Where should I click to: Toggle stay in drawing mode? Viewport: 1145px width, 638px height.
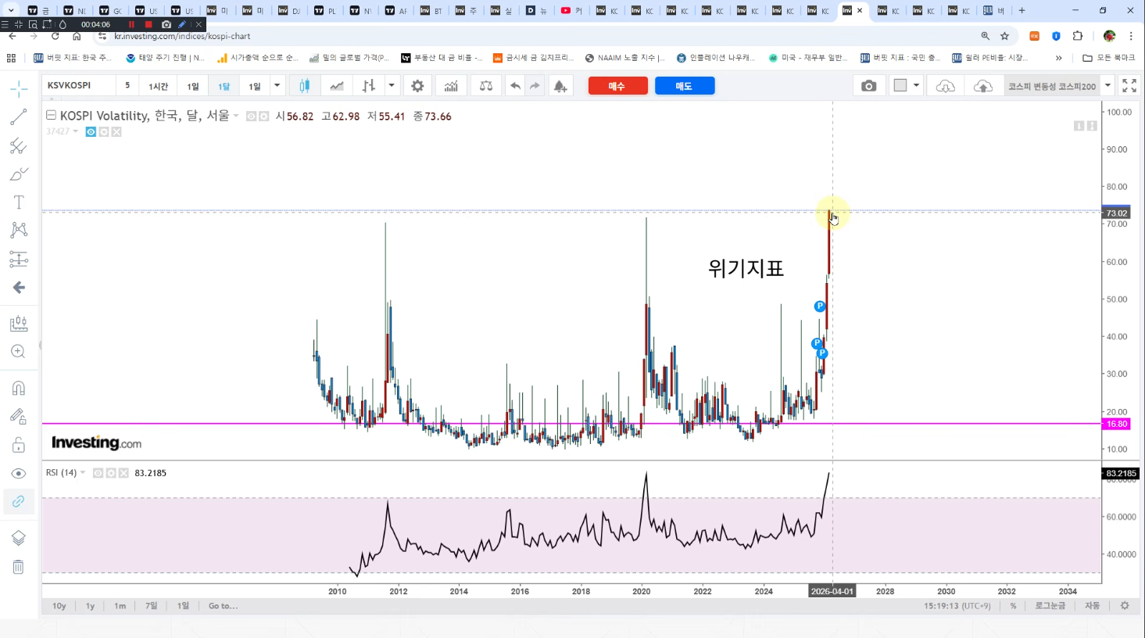point(19,416)
